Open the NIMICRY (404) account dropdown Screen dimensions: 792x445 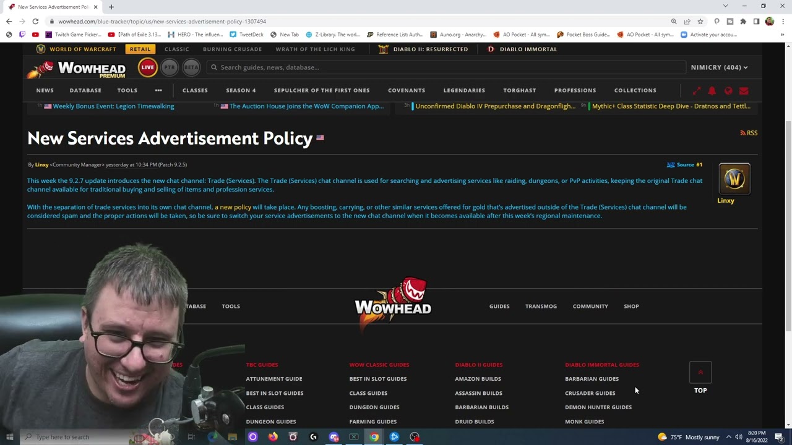point(719,67)
